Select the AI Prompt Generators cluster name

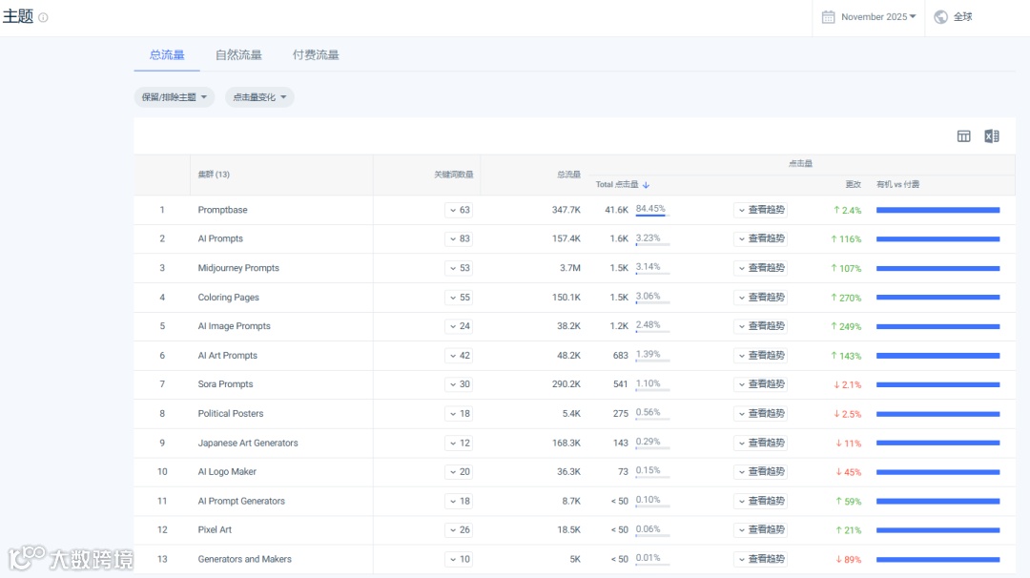[x=241, y=501]
